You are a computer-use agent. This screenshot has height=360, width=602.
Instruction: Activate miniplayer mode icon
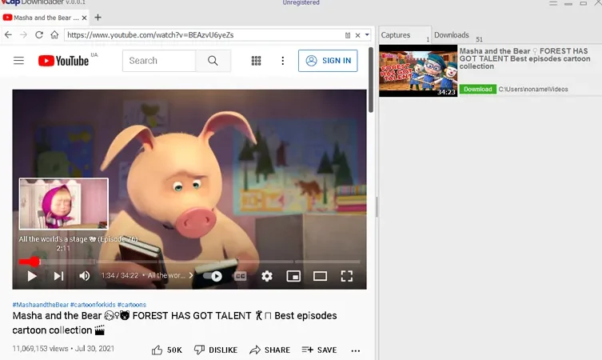pyautogui.click(x=293, y=276)
